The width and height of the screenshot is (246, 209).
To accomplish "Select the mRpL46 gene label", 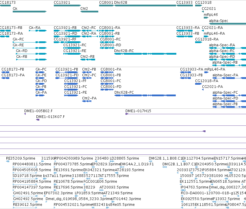I will 211,14.
